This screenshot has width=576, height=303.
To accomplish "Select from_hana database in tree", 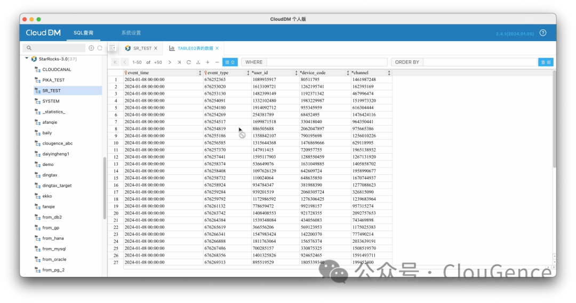I will 53,238.
